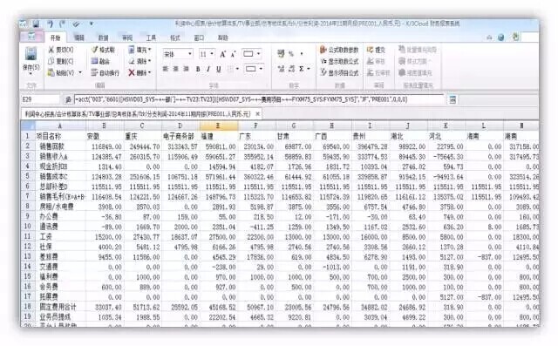Viewport: 558px width, 346px height.
Task: Switch to the 数据 (Data) ribbon tab
Action: [x=103, y=37]
